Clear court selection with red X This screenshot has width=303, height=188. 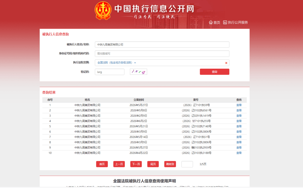pos(226,63)
